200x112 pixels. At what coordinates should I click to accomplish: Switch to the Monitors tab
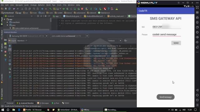pos(22,41)
